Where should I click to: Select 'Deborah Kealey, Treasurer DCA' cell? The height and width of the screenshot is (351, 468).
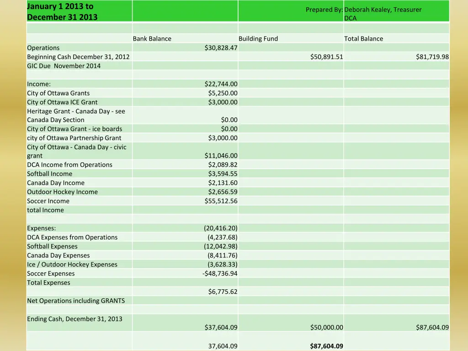pyautogui.click(x=397, y=11)
